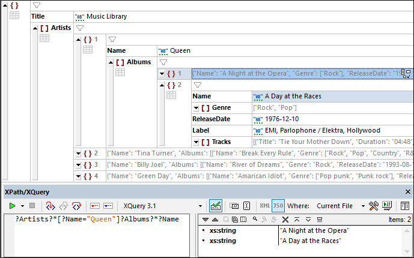Screen dimensions: 414x258
Task: Toggle the XML evaluation mode button
Action: pyautogui.click(x=264, y=206)
